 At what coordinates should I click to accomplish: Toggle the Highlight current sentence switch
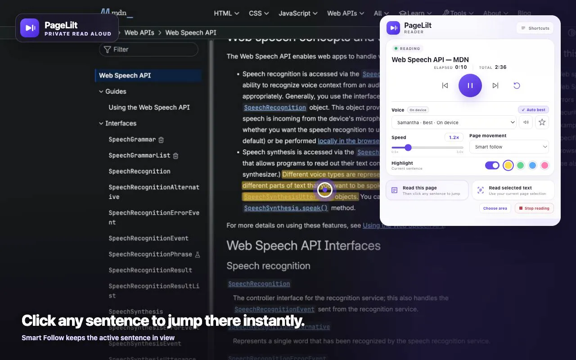pos(492,165)
